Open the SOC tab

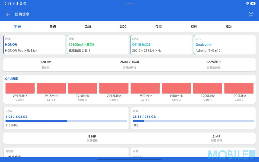pyautogui.click(x=123, y=27)
